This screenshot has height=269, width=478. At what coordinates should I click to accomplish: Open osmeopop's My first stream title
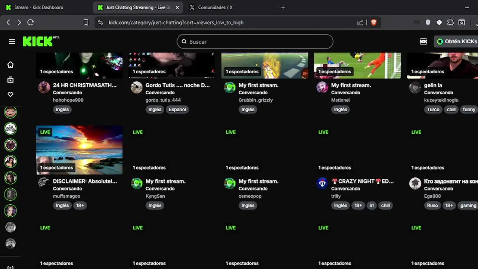tap(258, 181)
